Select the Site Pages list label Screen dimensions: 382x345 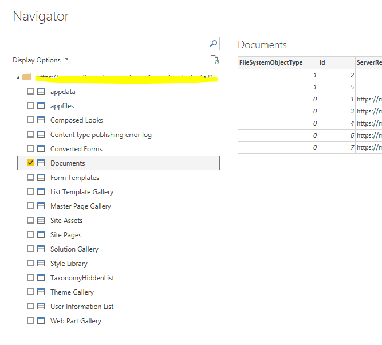[66, 235]
